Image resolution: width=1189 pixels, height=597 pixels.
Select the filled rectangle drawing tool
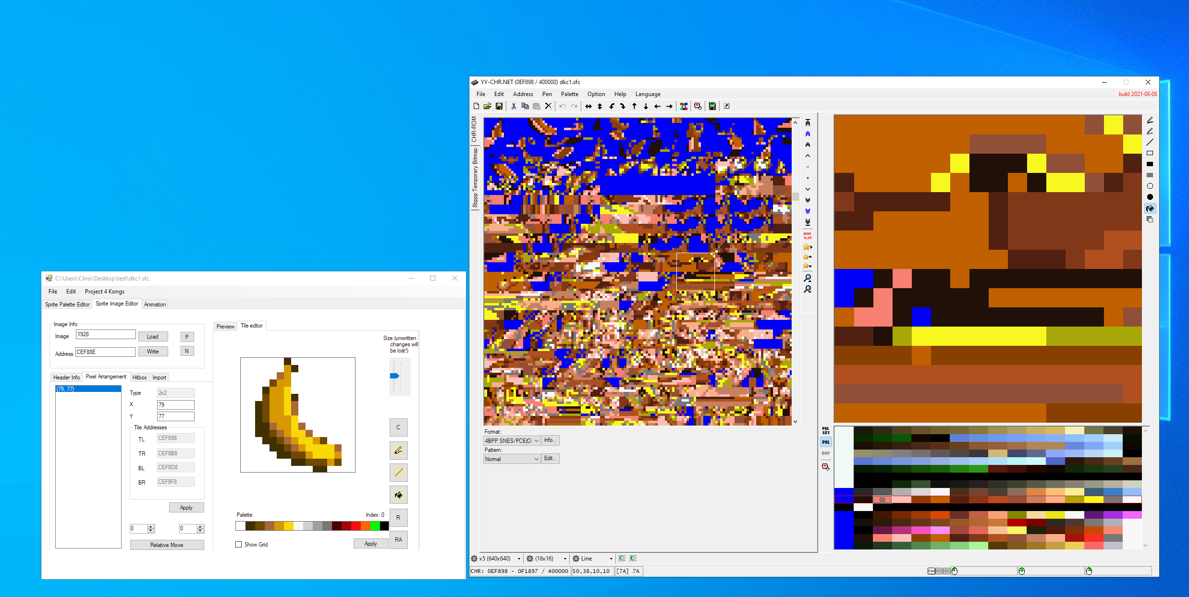click(1150, 164)
